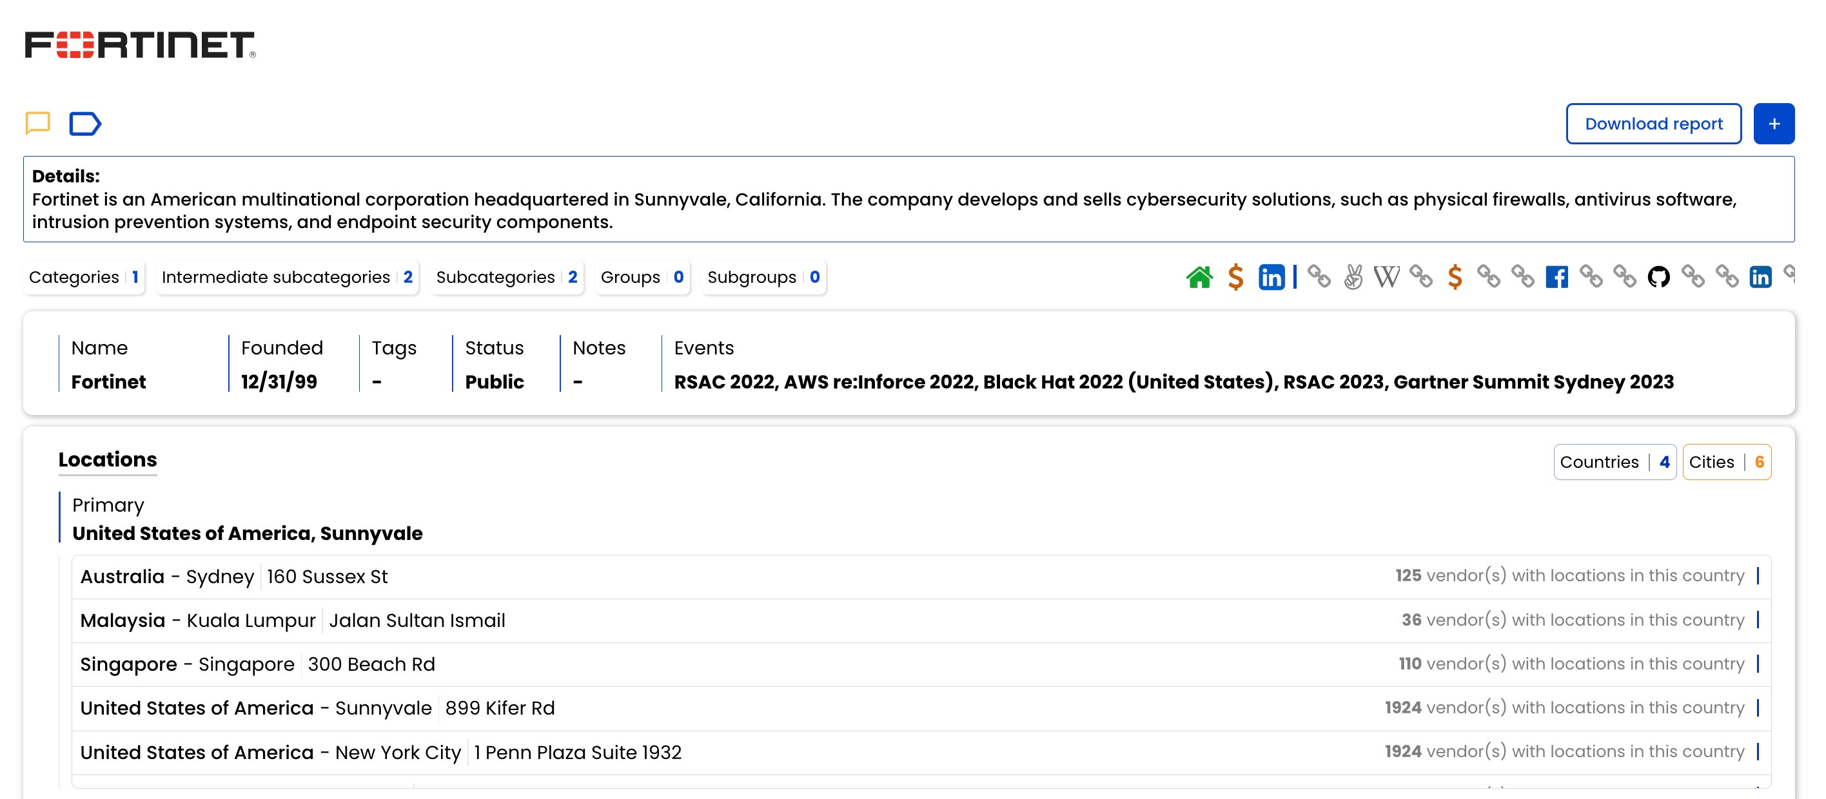Click the Name value Fortinet

tap(108, 382)
